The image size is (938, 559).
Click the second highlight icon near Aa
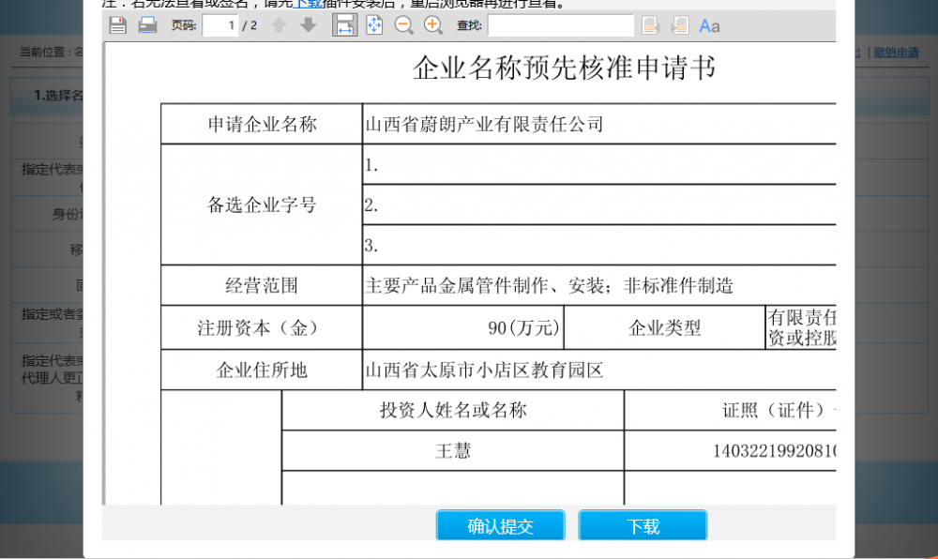679,25
